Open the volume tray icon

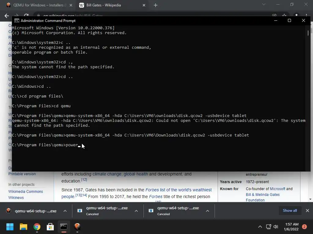click(x=276, y=227)
